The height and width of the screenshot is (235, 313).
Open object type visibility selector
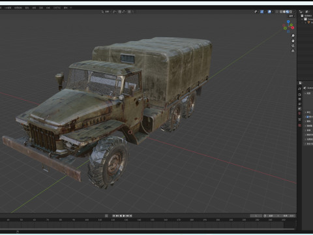256,12
